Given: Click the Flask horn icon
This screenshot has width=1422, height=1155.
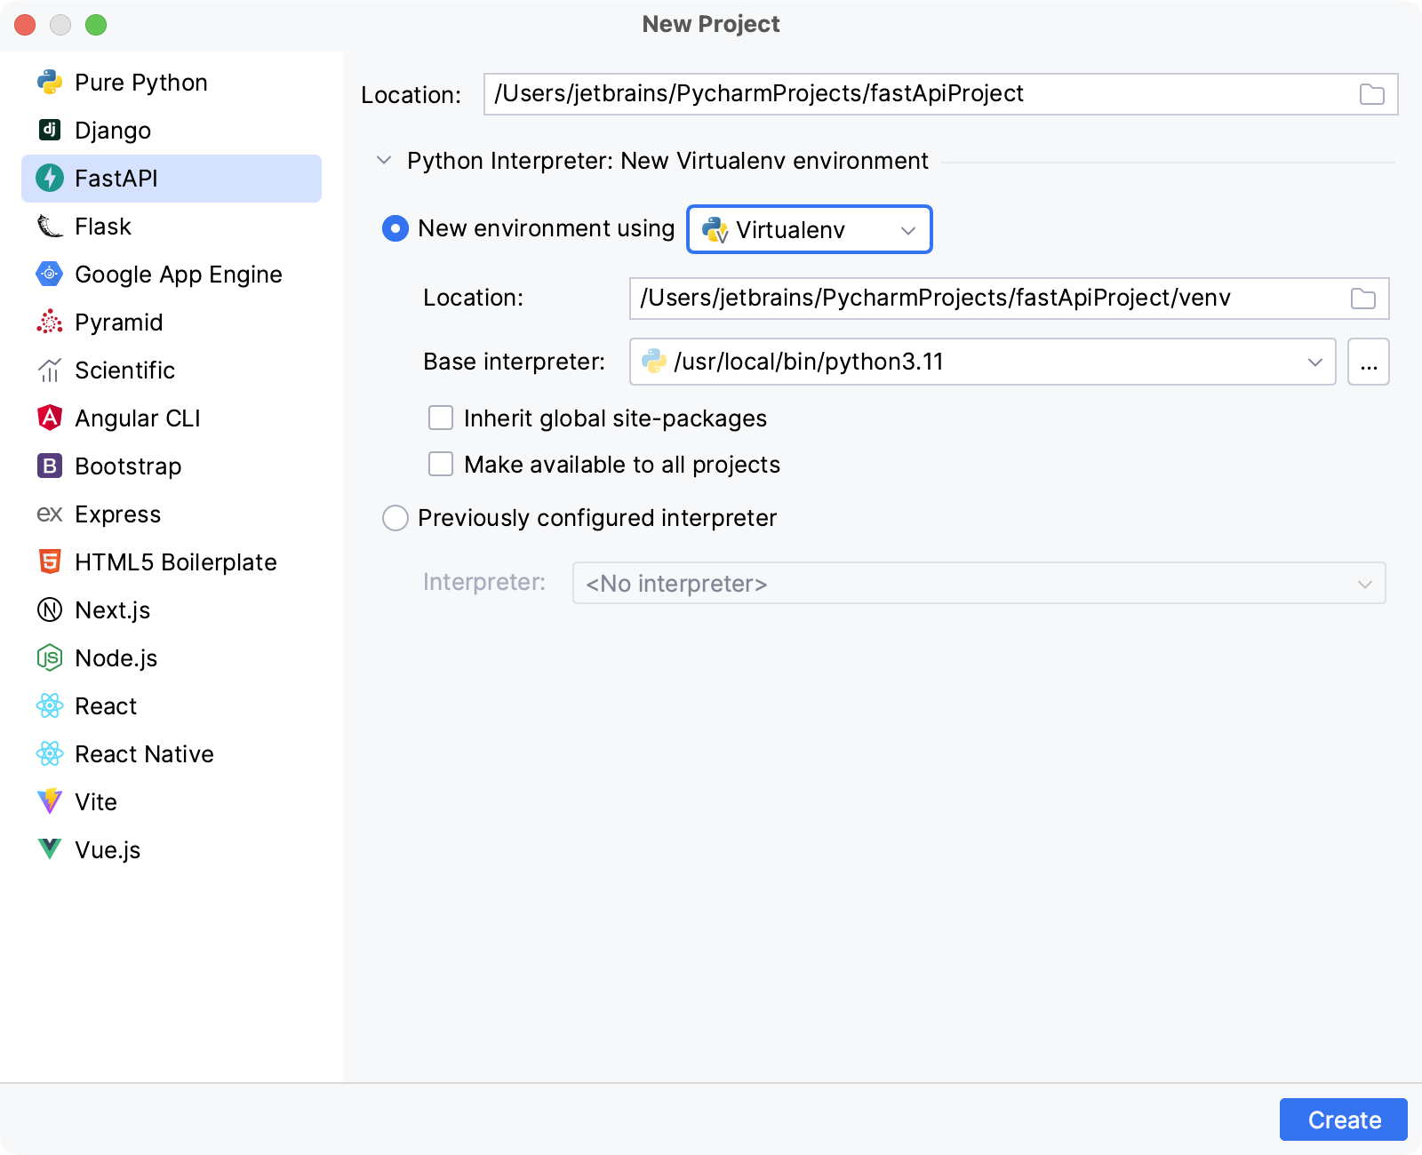Looking at the screenshot, I should pyautogui.click(x=50, y=226).
